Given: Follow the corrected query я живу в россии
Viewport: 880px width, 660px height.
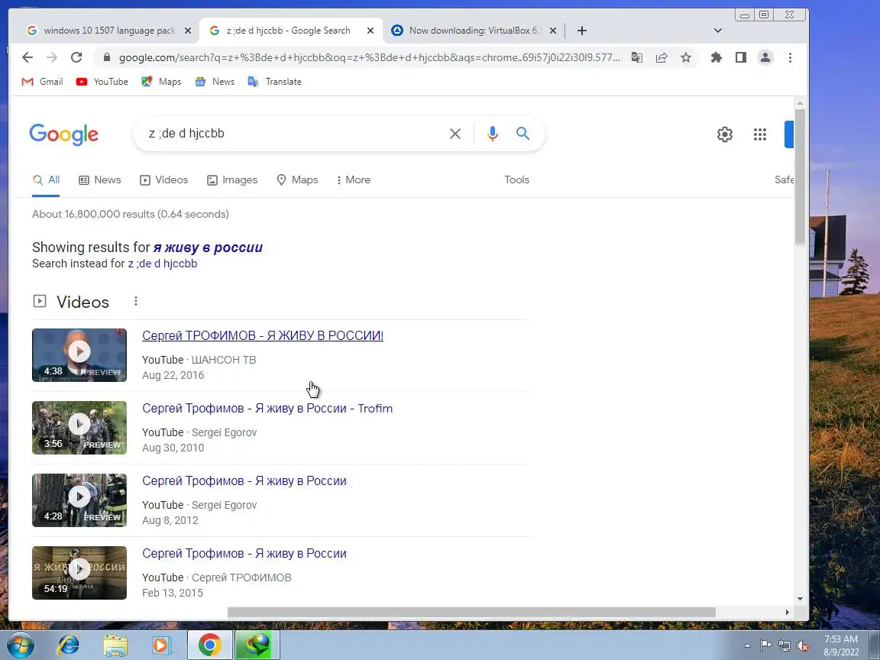Looking at the screenshot, I should pos(208,247).
